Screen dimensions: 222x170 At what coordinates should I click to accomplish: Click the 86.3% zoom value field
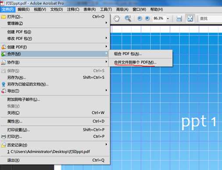coord(159,18)
